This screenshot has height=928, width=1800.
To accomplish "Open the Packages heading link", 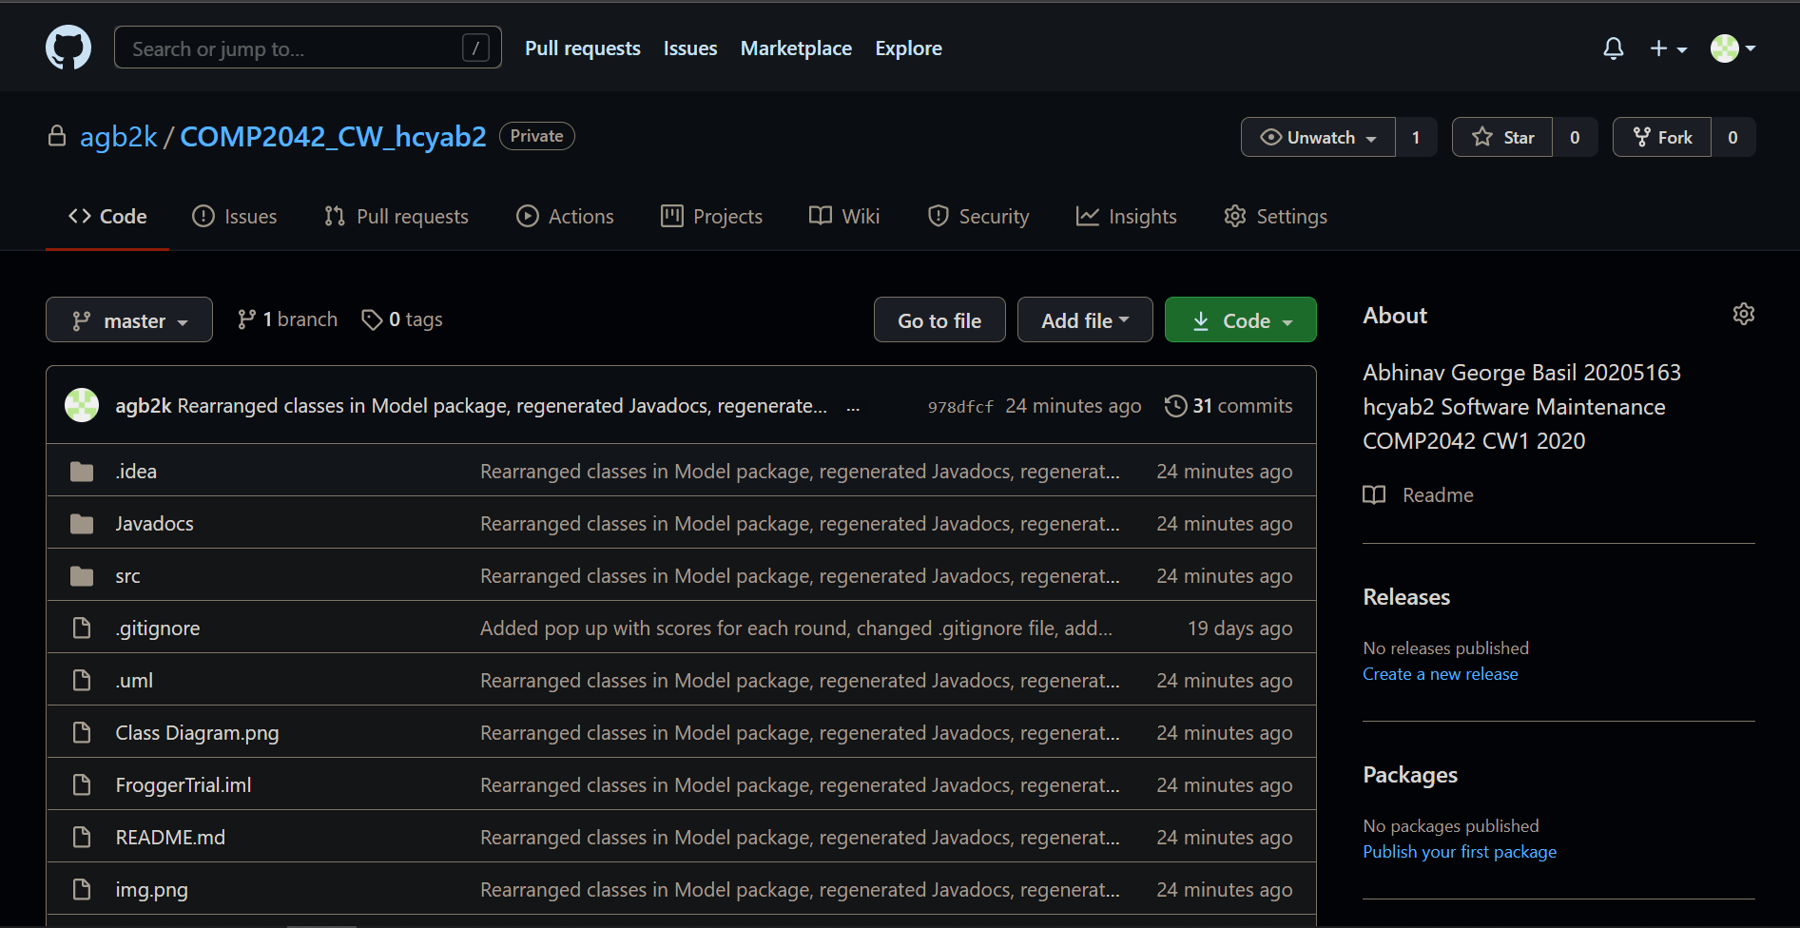I will (x=1410, y=775).
